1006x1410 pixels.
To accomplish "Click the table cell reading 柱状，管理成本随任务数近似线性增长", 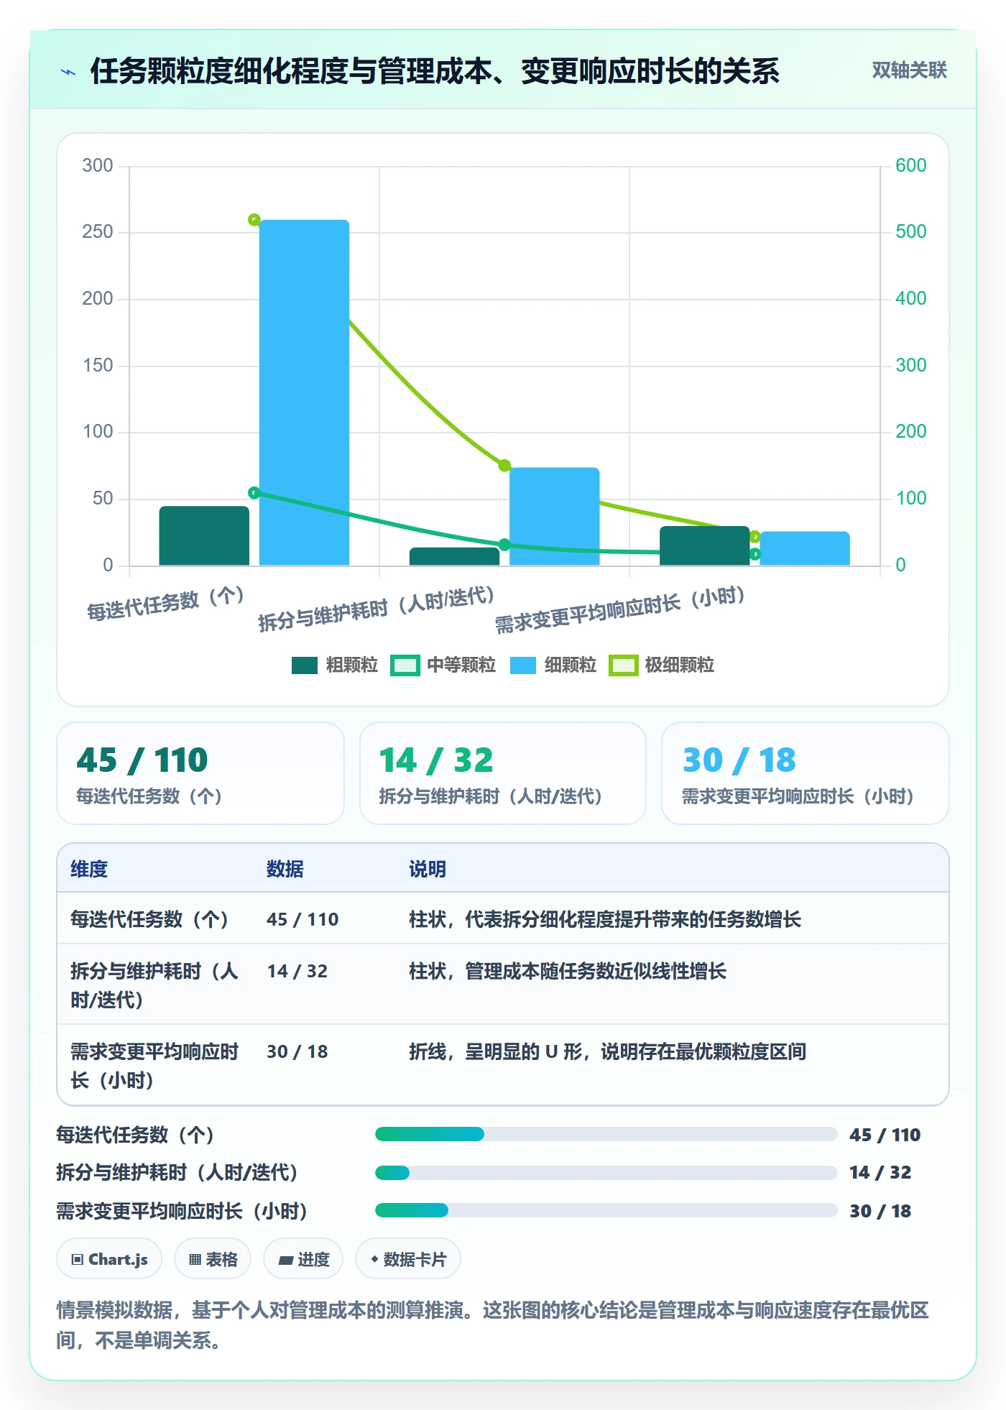I will (x=568, y=971).
